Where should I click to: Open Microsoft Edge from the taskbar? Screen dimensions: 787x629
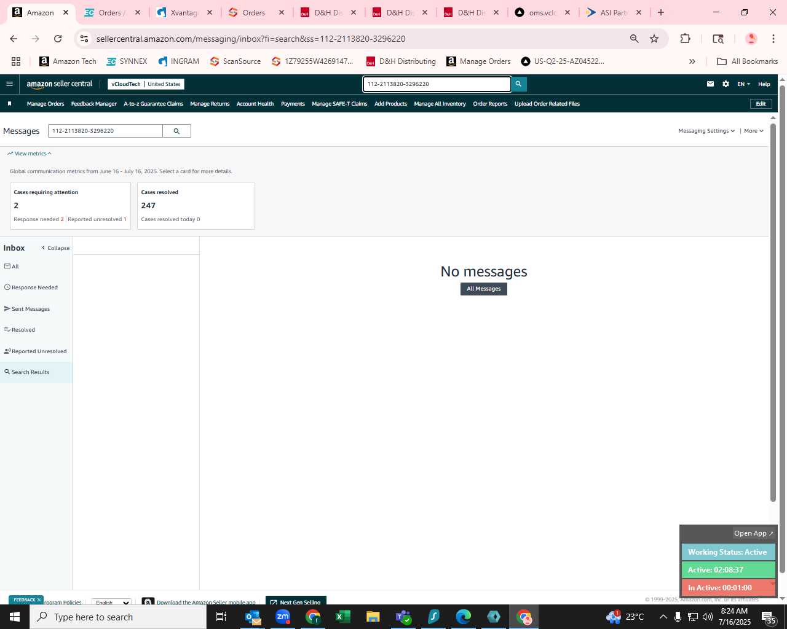(464, 617)
